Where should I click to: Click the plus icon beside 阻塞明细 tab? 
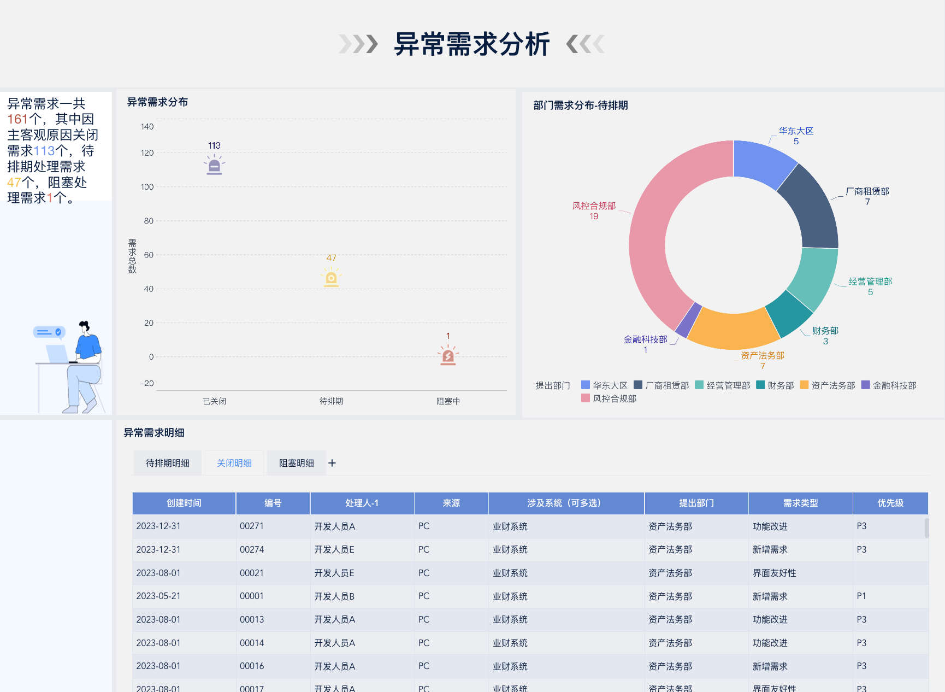point(332,463)
